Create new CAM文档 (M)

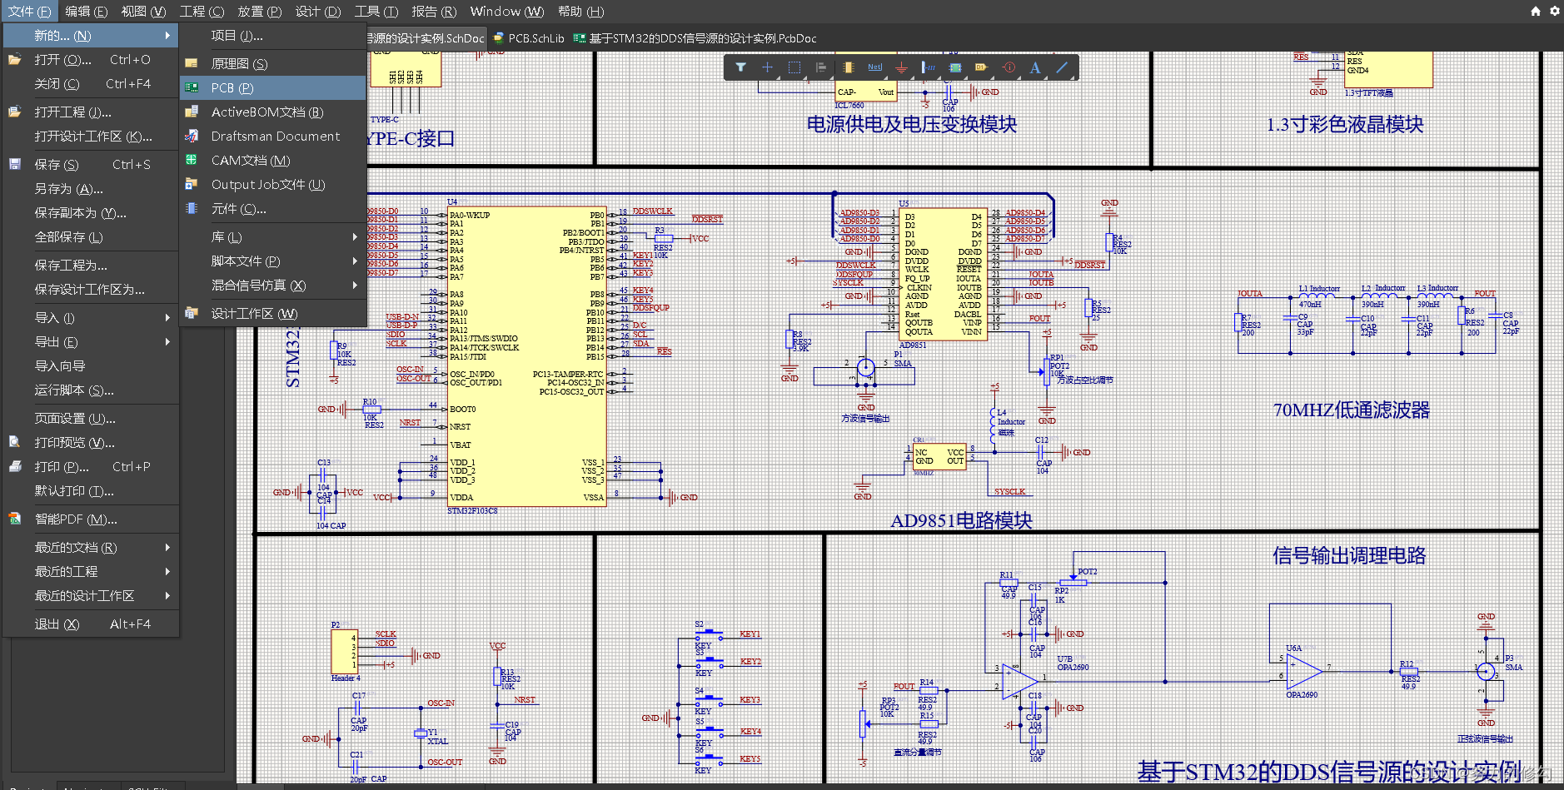click(x=273, y=160)
